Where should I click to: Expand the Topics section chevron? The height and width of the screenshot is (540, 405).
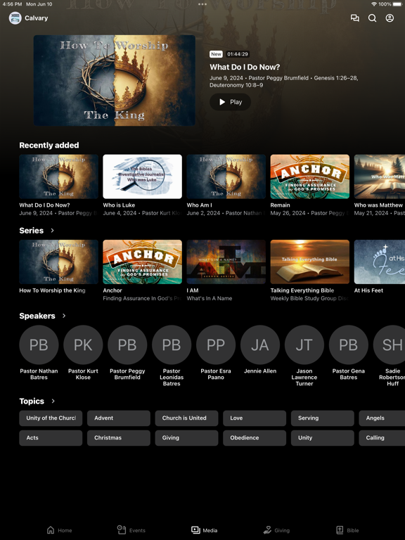tap(53, 401)
